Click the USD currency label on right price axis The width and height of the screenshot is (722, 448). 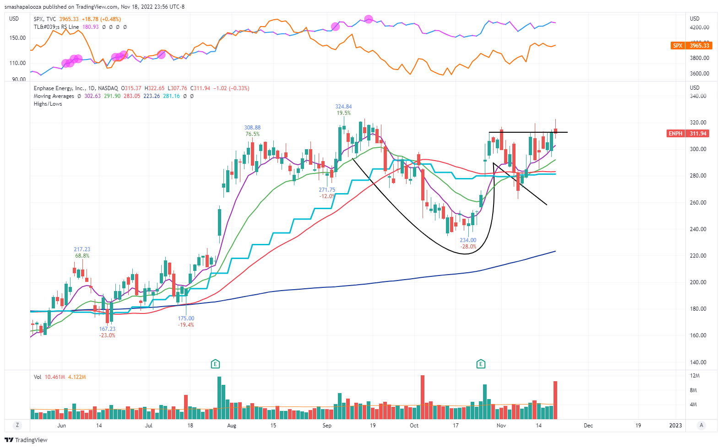click(x=695, y=88)
